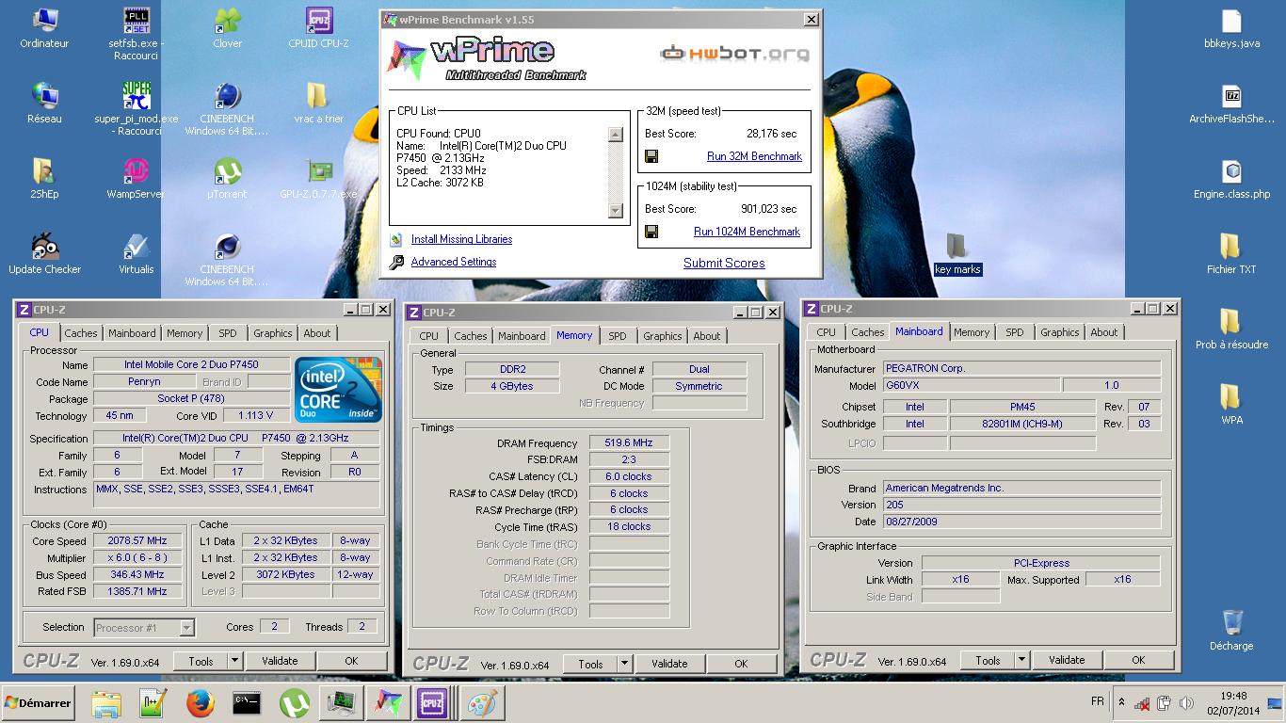Select the key marks folder

click(x=957, y=254)
